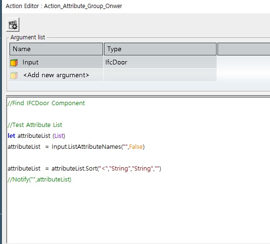
Task: Click the empty type cell of new argument
Action: (160, 75)
